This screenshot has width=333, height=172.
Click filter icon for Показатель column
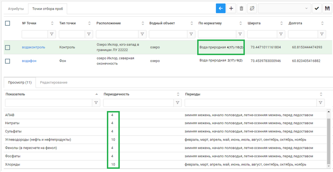(96, 103)
